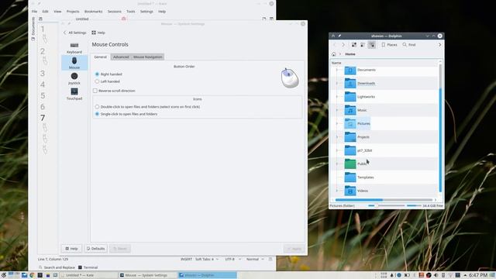496x279 pixels.
Task: Open Normal highlighting mode dropdown in Kate
Action: click(255, 259)
